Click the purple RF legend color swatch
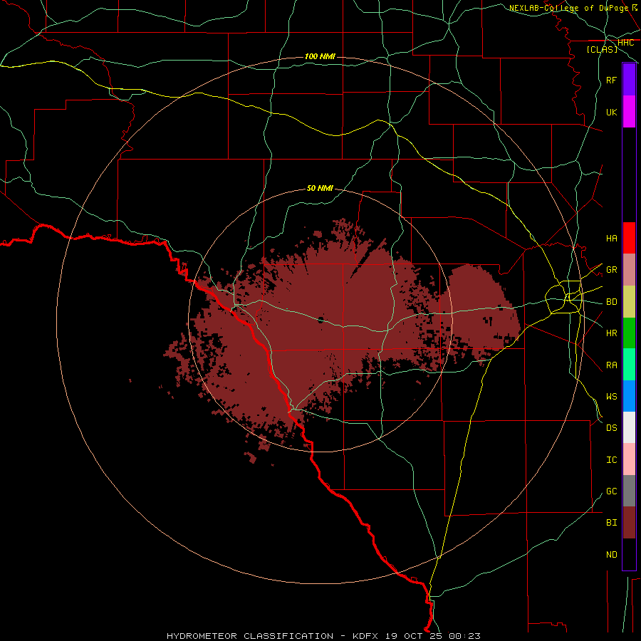Screen dimensions: 641x641 coord(629,80)
